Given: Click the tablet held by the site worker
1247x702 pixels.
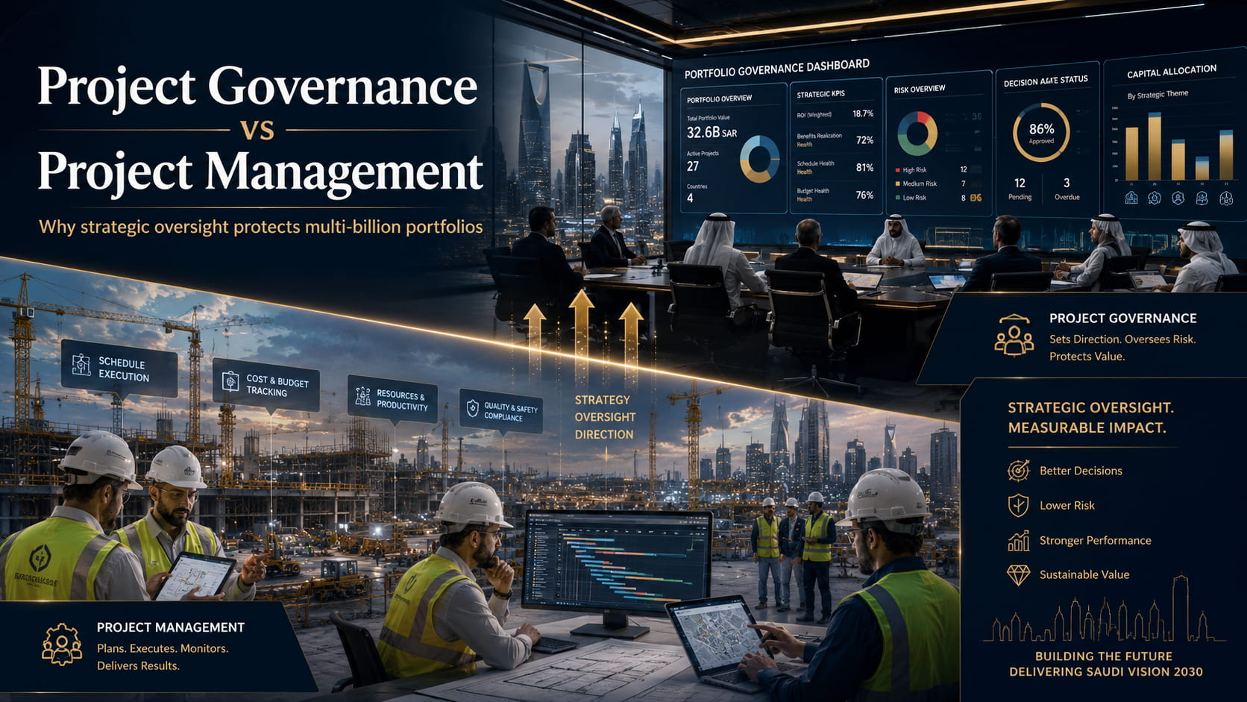Looking at the screenshot, I should coord(195,577).
